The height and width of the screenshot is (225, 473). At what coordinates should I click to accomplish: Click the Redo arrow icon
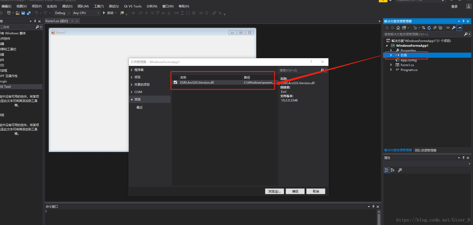click(x=45, y=13)
